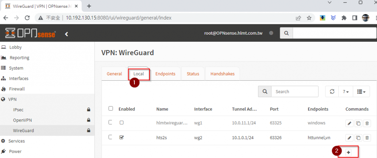377x158 pixels.
Task: Click the yellow download extension icon
Action: tap(323, 18)
